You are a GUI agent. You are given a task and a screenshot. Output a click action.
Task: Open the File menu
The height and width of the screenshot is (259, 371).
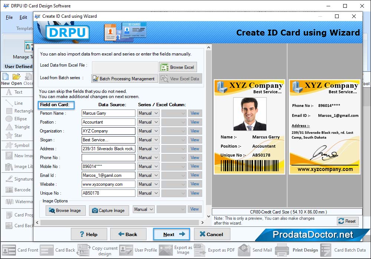[9, 17]
